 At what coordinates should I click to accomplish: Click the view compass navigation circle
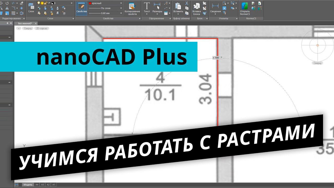(x=318, y=45)
